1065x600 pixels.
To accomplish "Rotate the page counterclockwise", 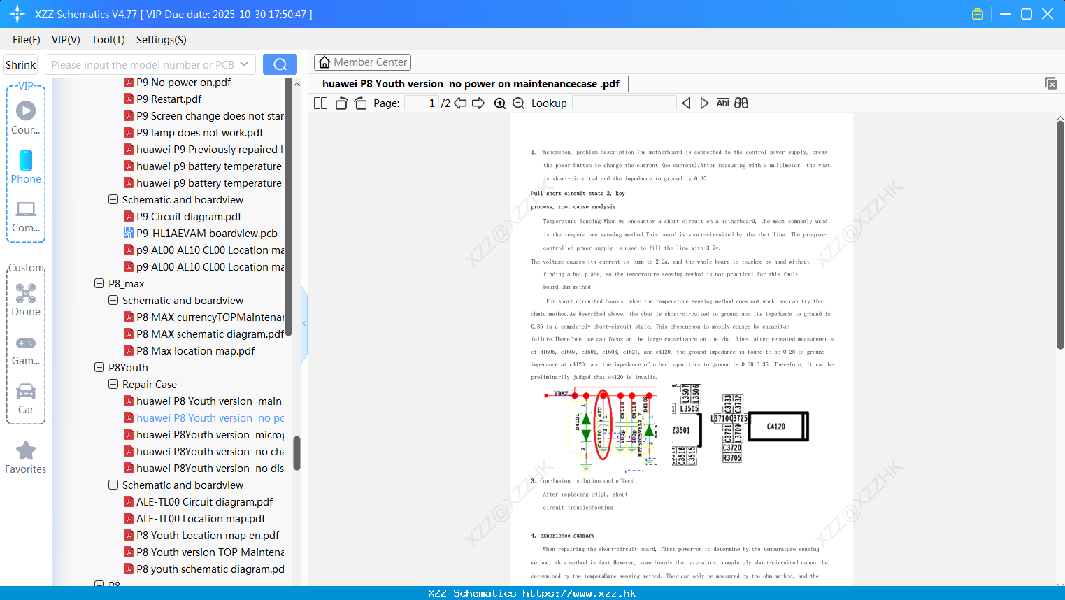I will click(341, 103).
